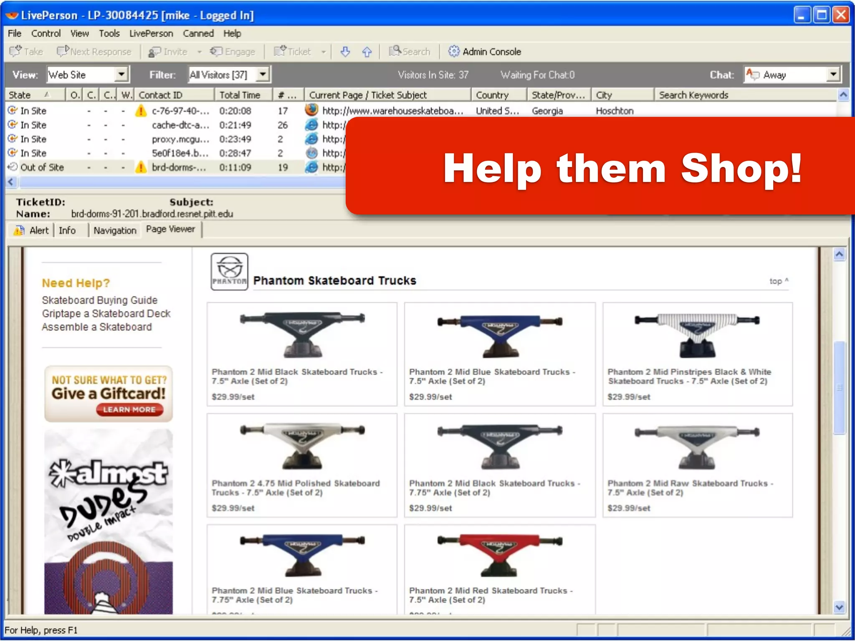Open the Invite dropdown arrow

200,52
